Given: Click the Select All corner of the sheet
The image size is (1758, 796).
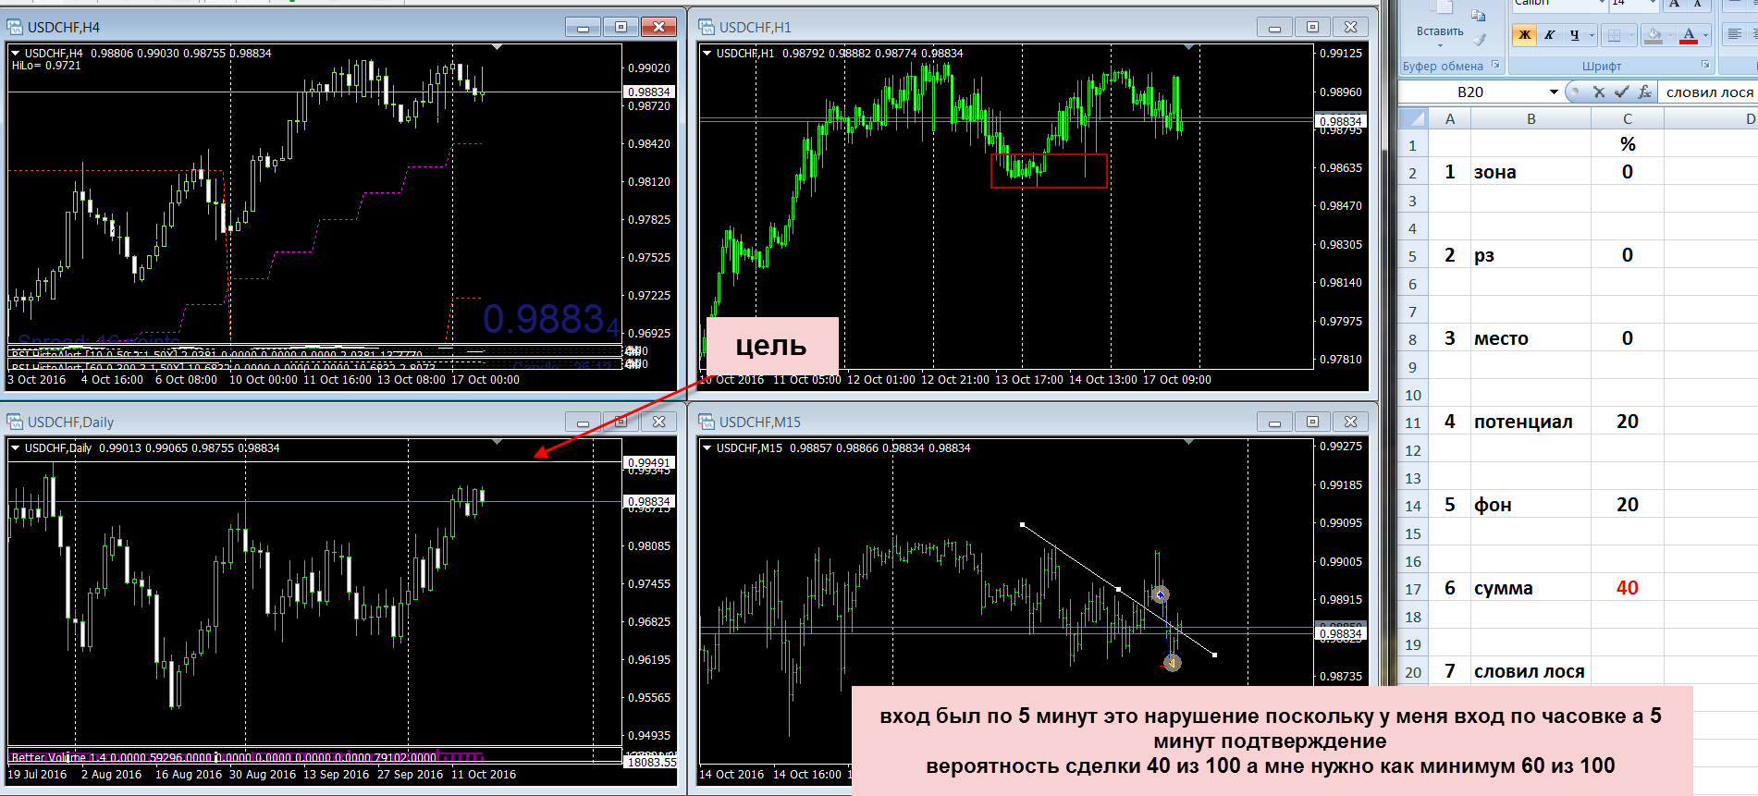Looking at the screenshot, I should coord(1413,118).
